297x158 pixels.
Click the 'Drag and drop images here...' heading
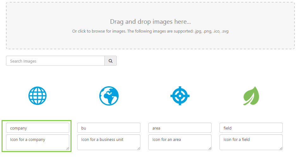click(x=150, y=22)
